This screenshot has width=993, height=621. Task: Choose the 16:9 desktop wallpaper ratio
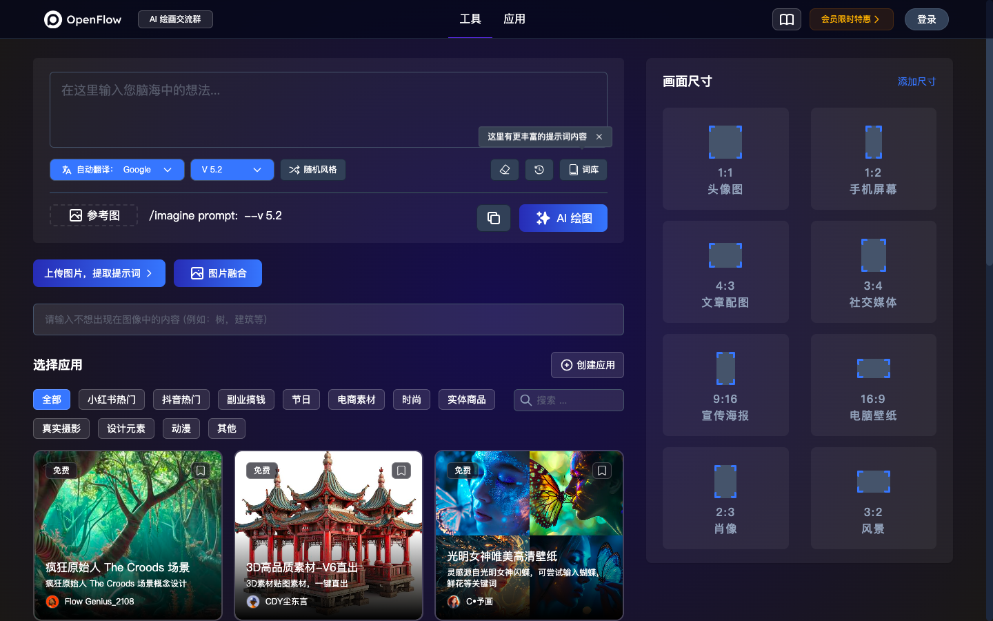pyautogui.click(x=873, y=385)
